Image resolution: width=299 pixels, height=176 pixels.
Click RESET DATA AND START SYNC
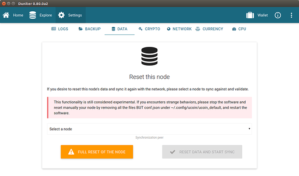[202, 152]
